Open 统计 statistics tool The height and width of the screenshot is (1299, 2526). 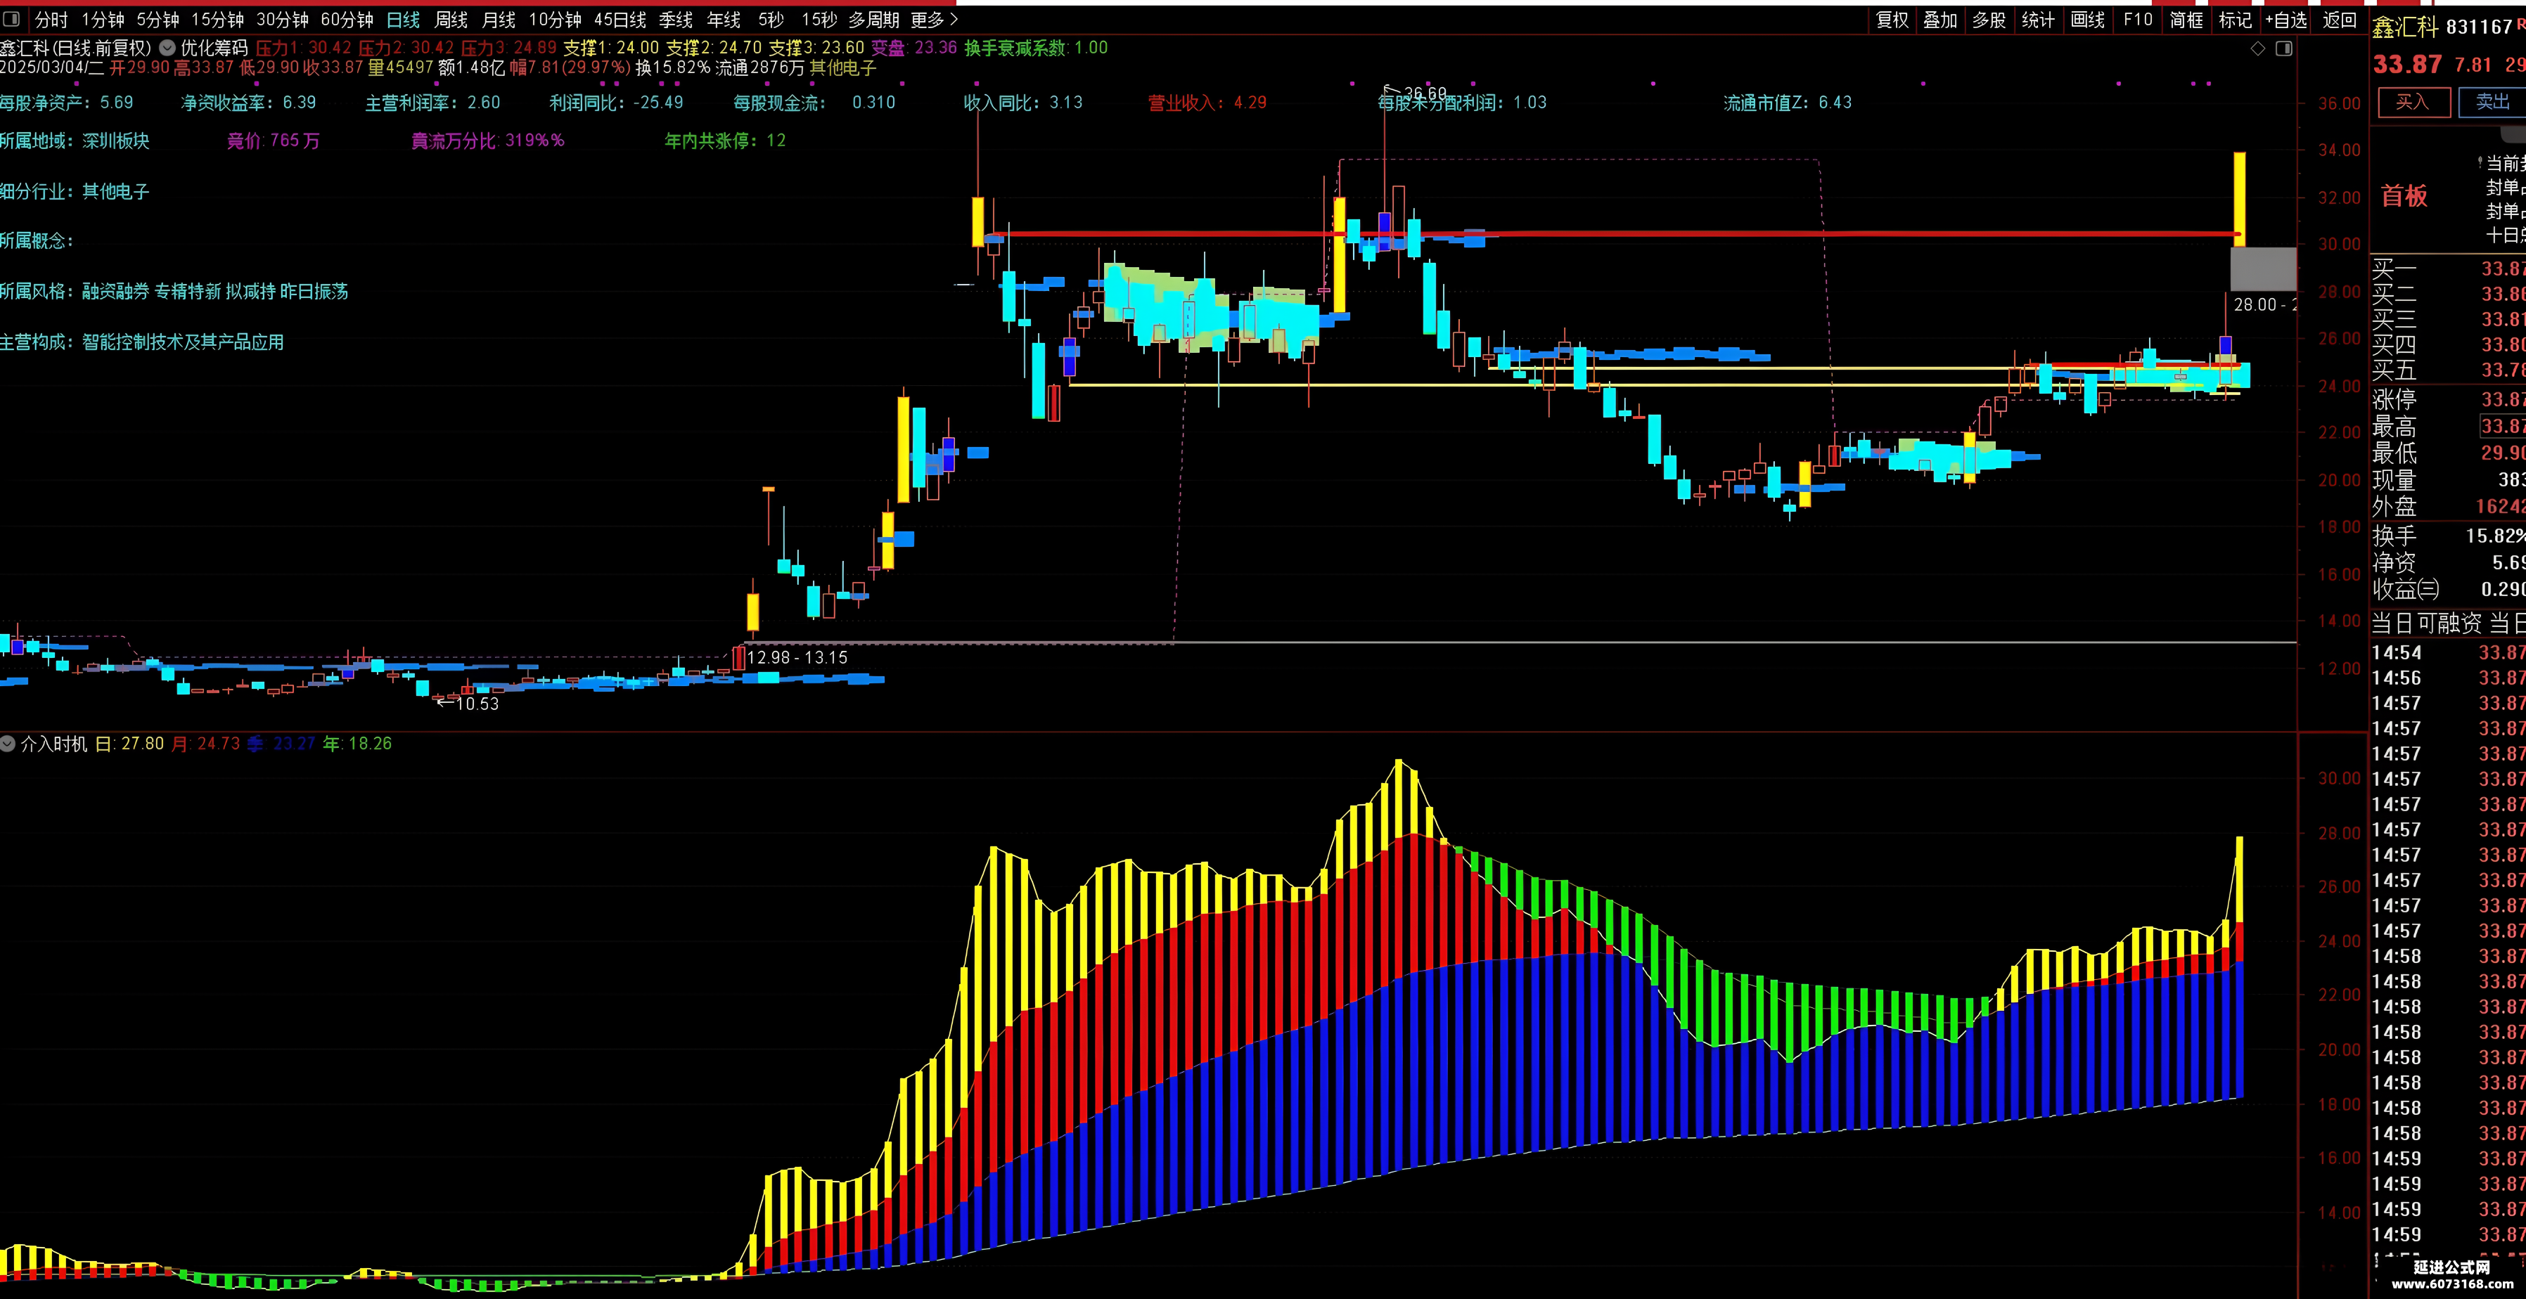coord(2038,20)
